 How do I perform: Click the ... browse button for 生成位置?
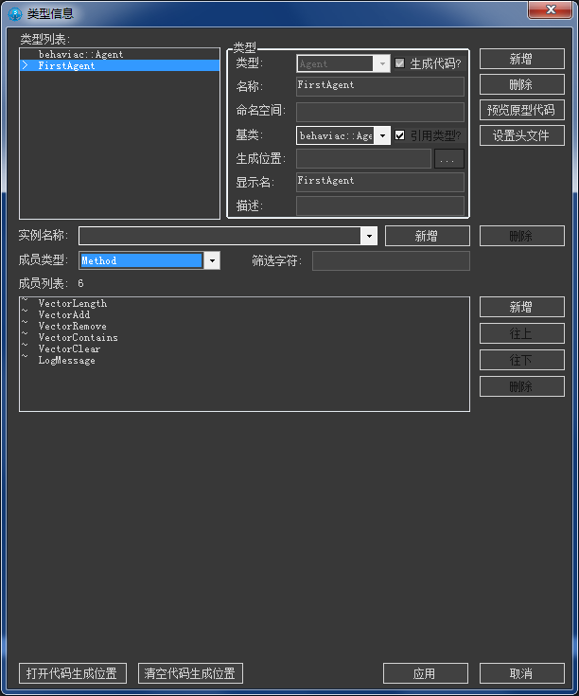(449, 158)
